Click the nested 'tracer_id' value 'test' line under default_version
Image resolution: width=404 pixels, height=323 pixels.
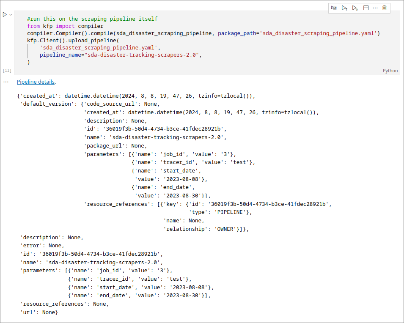tap(193, 162)
